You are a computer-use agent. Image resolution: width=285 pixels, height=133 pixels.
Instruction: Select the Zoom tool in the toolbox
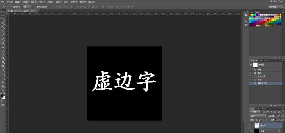pyautogui.click(x=3, y=90)
